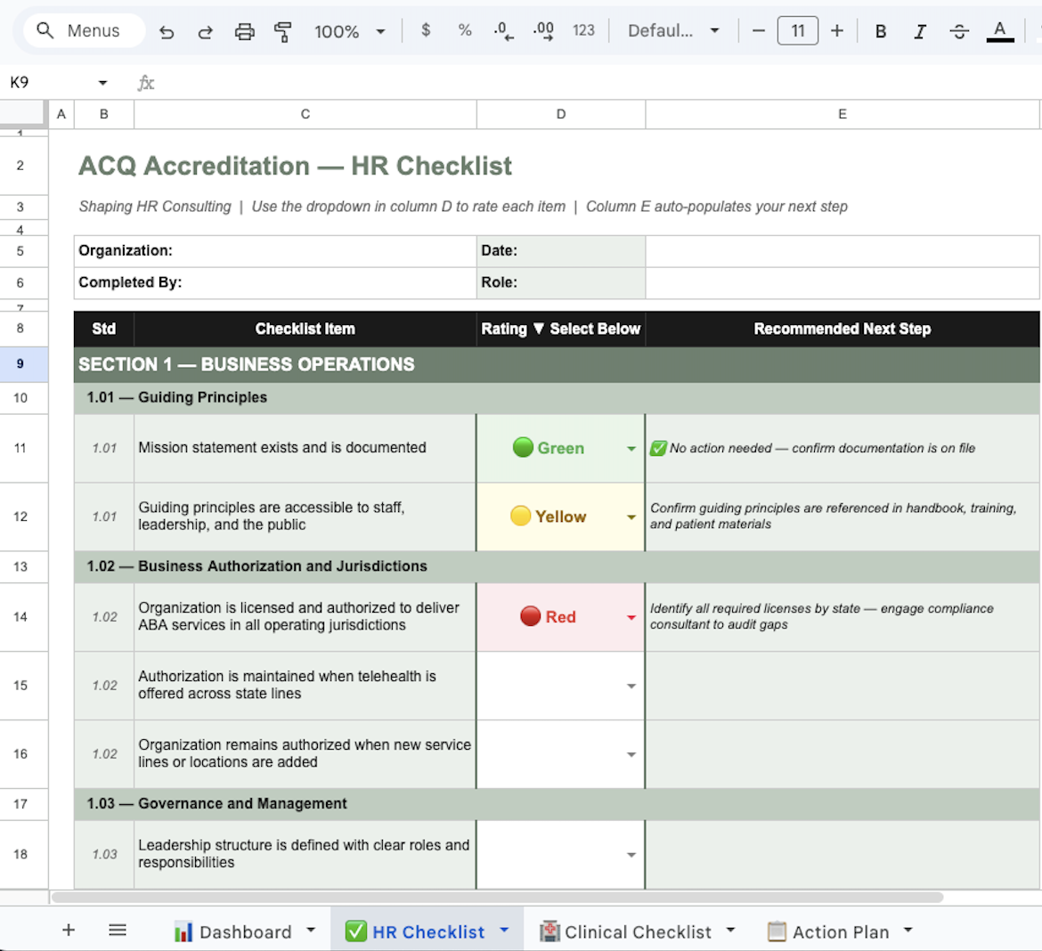The height and width of the screenshot is (951, 1042).
Task: Print the spreadsheet
Action: (245, 31)
